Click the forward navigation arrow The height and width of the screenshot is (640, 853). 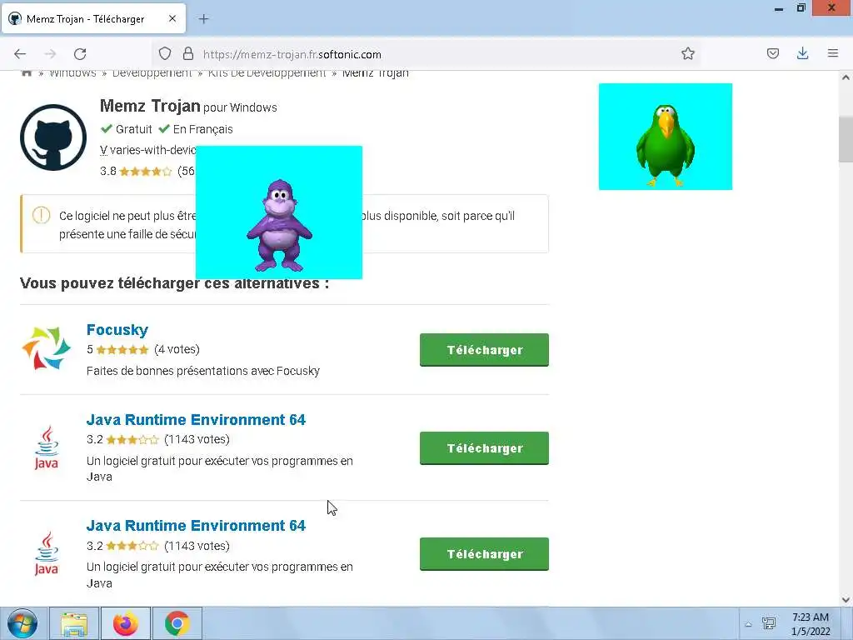click(x=50, y=54)
